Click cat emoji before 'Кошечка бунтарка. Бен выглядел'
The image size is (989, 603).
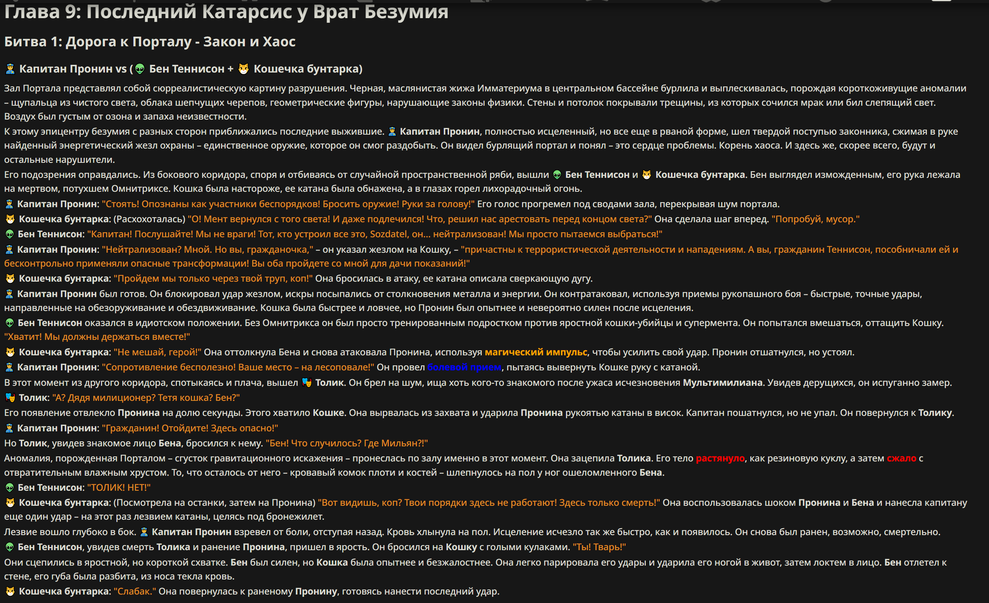[x=647, y=175]
